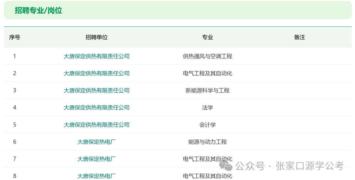This screenshot has width=355, height=180.
Task: Select the 能源与动力工程 cell
Action: tap(207, 142)
